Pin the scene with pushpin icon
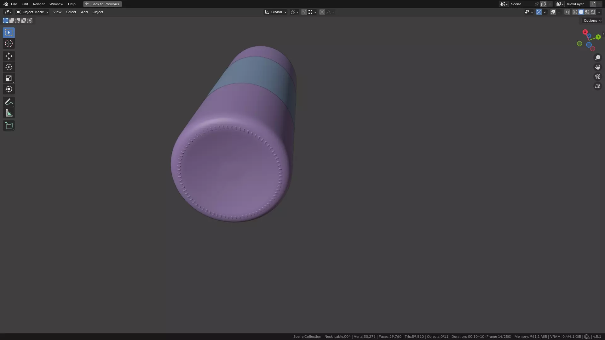 coord(537,4)
